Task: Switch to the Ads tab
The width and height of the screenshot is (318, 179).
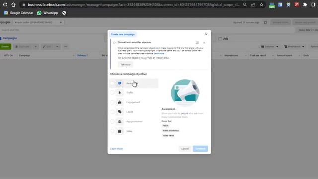Action: (223, 39)
